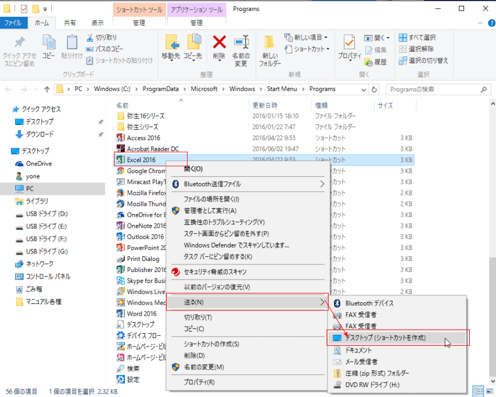The height and width of the screenshot is (397, 496).
Task: Click the 履歴 (History) icon in the ribbon
Action: point(368,61)
